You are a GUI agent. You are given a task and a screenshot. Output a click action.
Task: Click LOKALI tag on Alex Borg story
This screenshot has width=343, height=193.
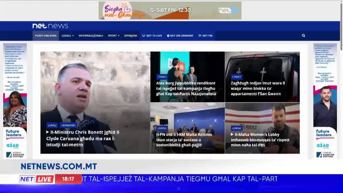tap(162, 77)
